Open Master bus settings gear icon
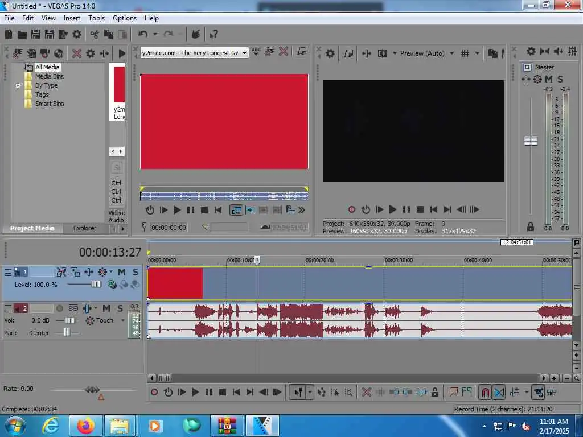 tap(537, 79)
